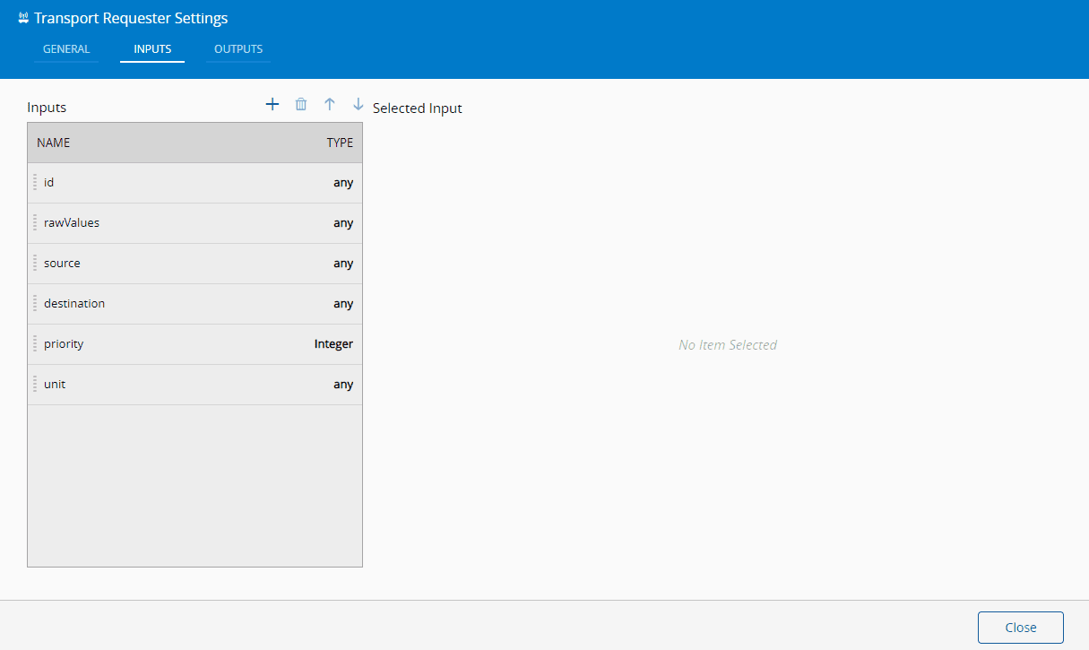
Task: Click the Inputs list heading
Action: (47, 108)
